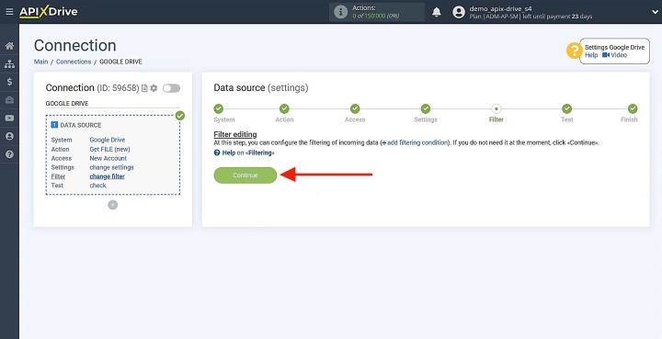Click the user avatar icon
The image size is (662, 339).
pyautogui.click(x=459, y=12)
